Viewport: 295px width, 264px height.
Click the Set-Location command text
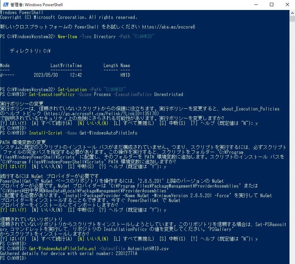72,89
